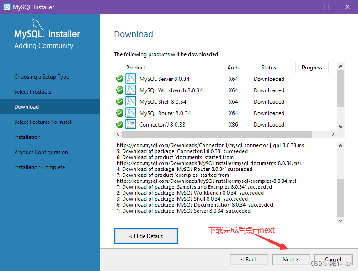The image size is (358, 271).
Task: Click scroll-up arrow of the download log
Action: (341, 146)
